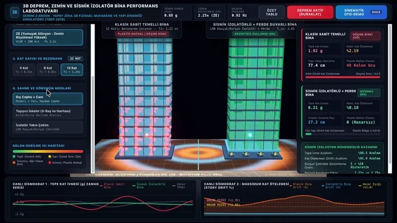The image size is (397, 223).
Task: Click Sismik İzolatörlü Bina legend entry
Action: tap(149, 186)
